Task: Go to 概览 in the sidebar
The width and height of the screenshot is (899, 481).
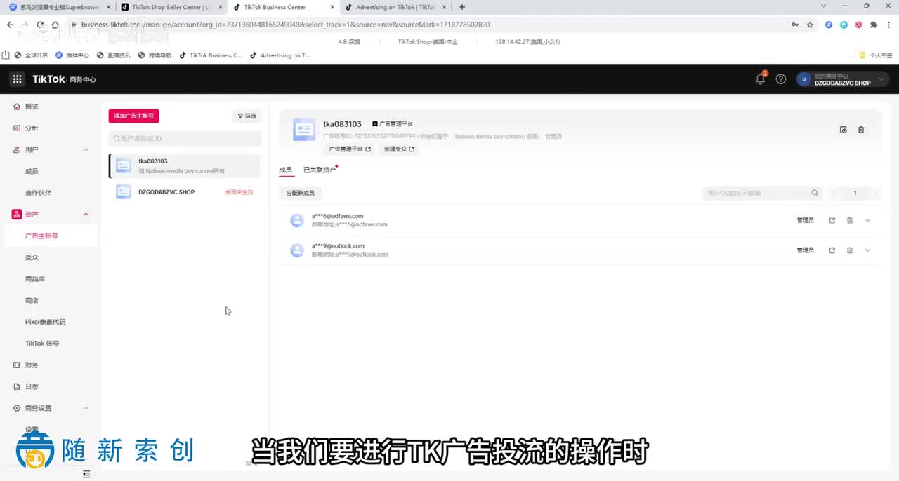Action: [x=32, y=107]
